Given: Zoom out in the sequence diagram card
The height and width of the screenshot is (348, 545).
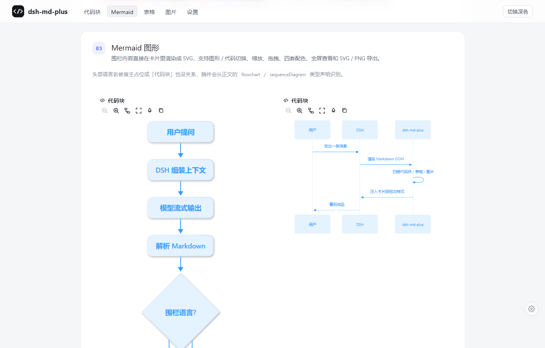Looking at the screenshot, I should (288, 110).
